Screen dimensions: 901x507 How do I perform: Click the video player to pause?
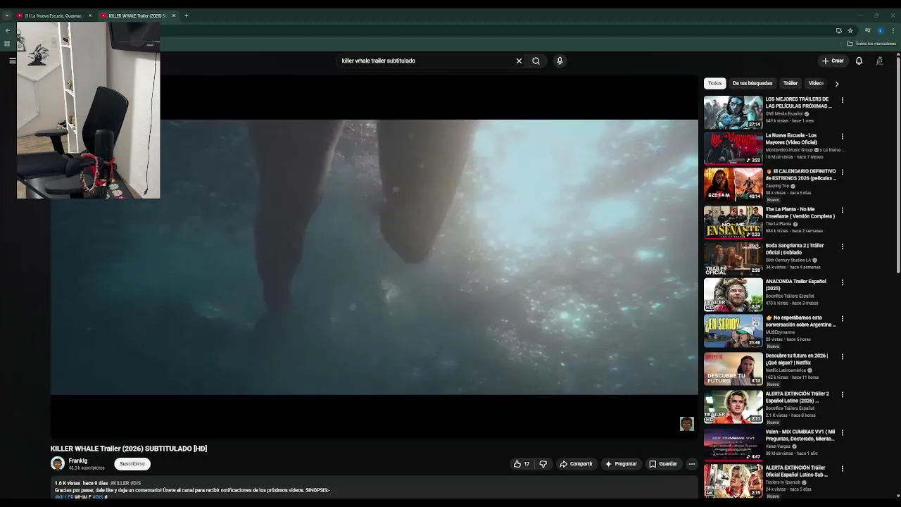point(374,257)
